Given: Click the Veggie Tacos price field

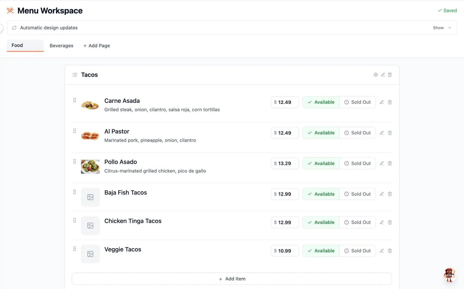Looking at the screenshot, I should pyautogui.click(x=285, y=251).
